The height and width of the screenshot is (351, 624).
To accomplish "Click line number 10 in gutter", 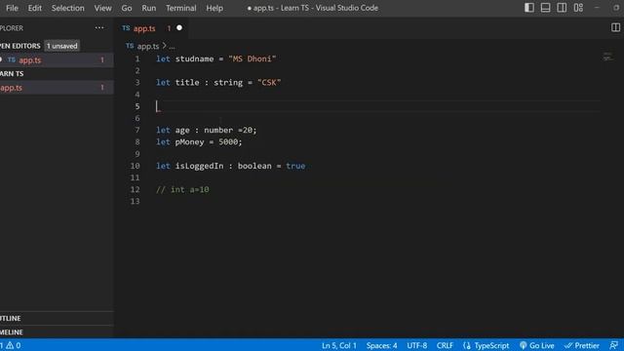I will tap(135, 166).
